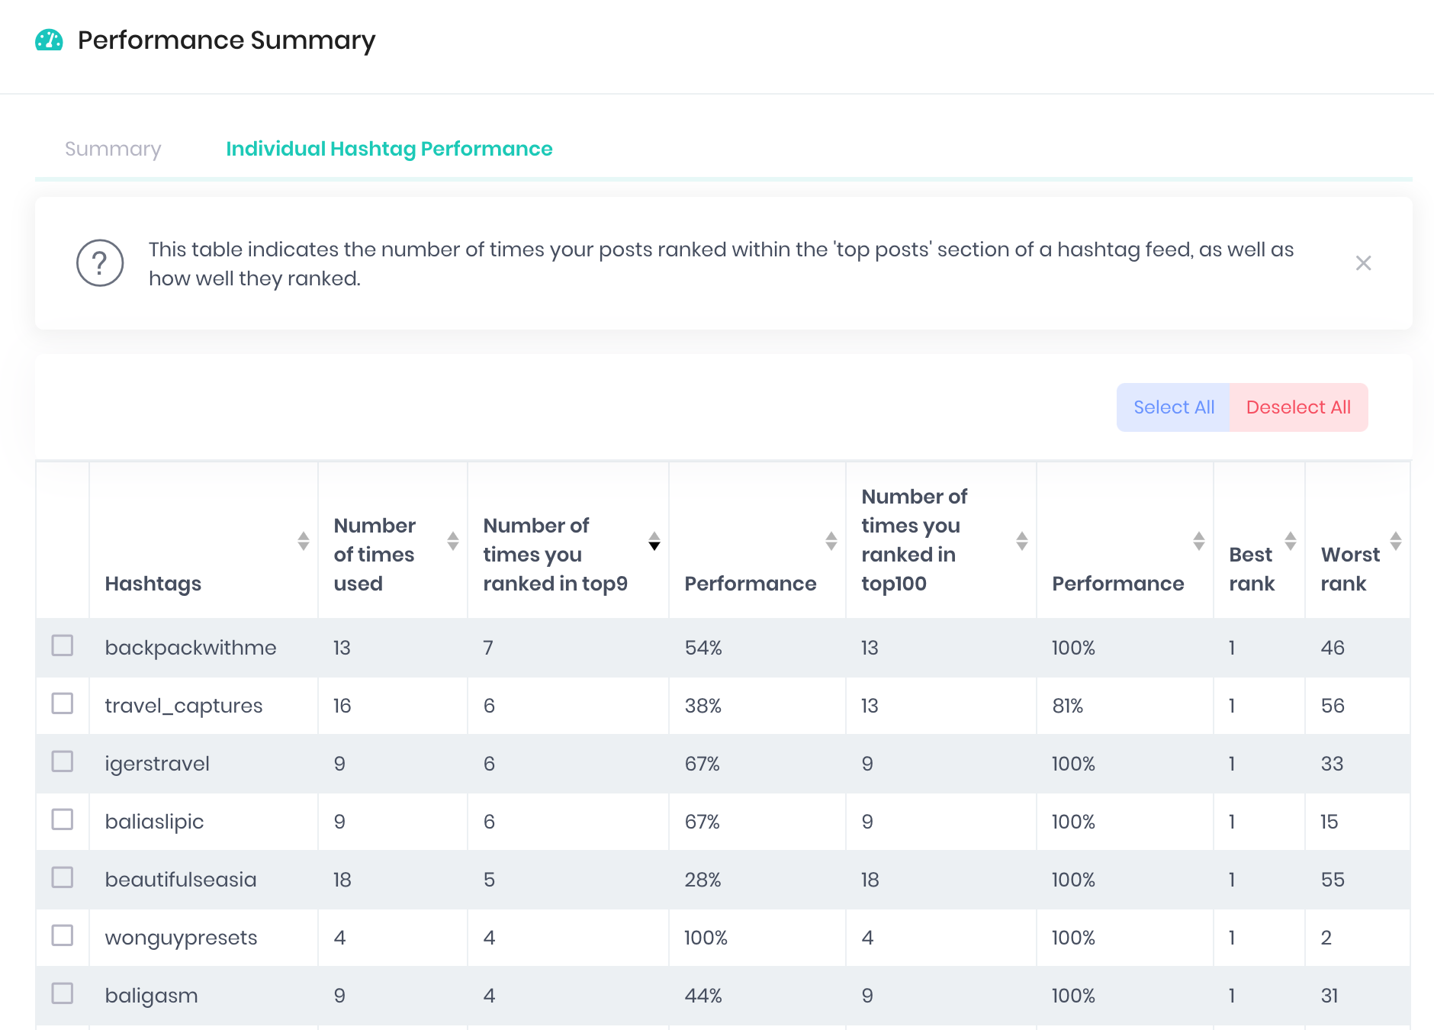Switch to the Summary tab

(x=113, y=149)
